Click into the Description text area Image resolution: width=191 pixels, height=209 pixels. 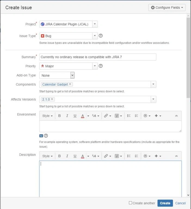(110, 179)
